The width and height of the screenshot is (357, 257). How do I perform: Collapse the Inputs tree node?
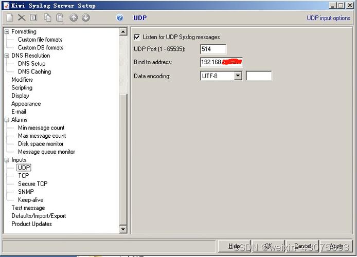(7, 160)
